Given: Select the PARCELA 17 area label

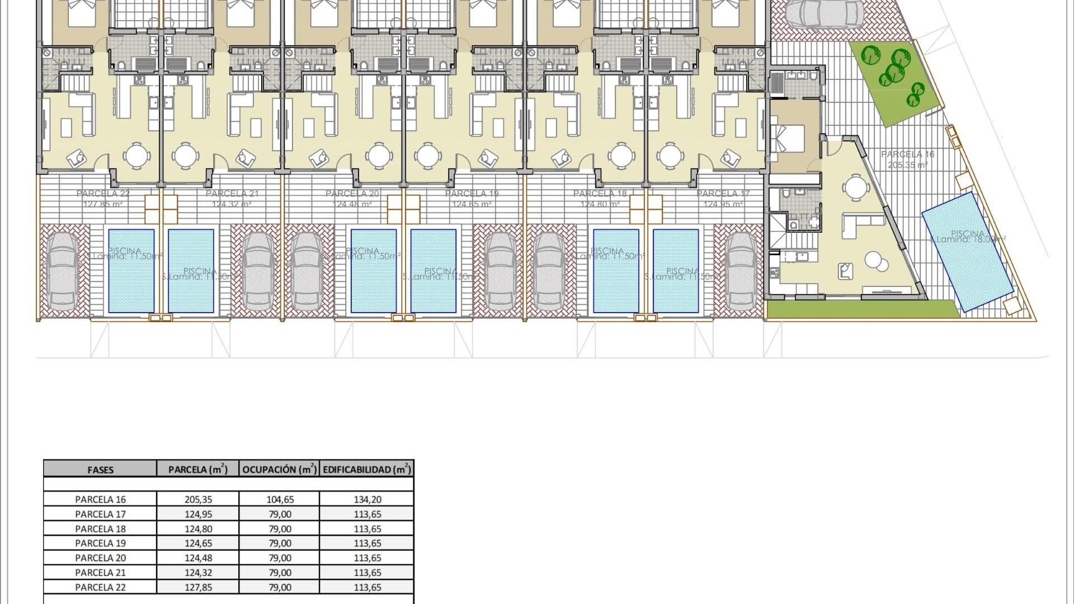Looking at the screenshot, I should pos(723,193).
